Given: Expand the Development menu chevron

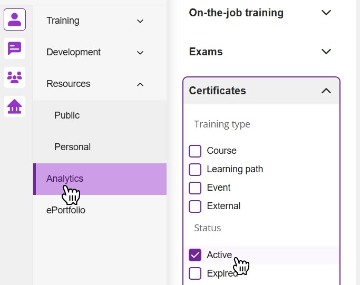Looking at the screenshot, I should [140, 53].
